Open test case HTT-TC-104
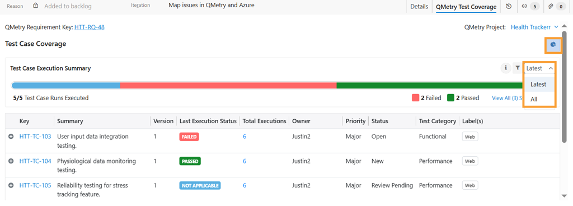 click(x=35, y=161)
